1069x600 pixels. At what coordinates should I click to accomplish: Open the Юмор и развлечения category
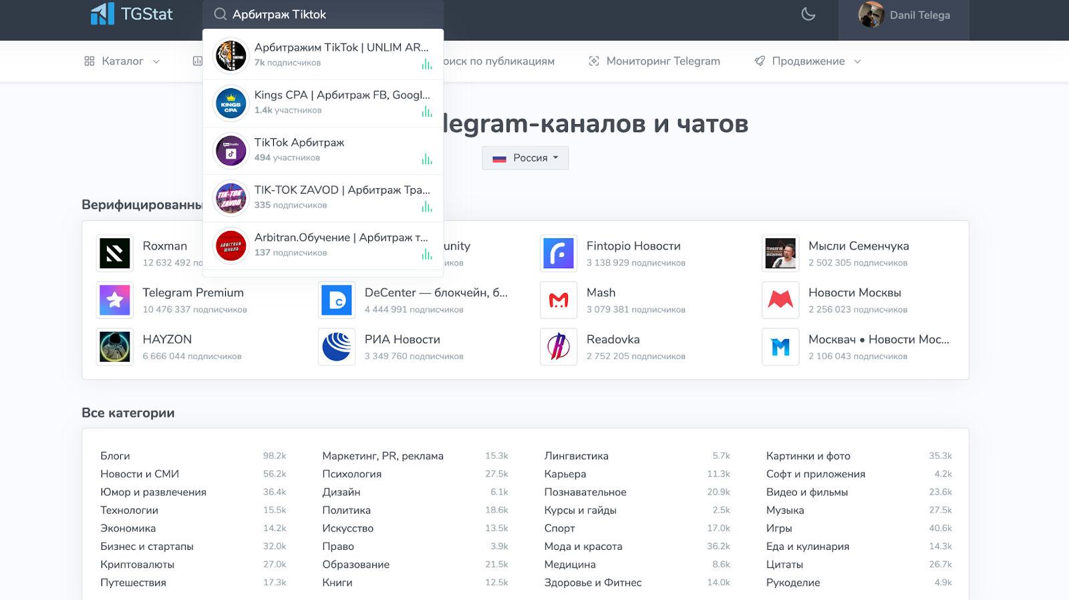[153, 492]
